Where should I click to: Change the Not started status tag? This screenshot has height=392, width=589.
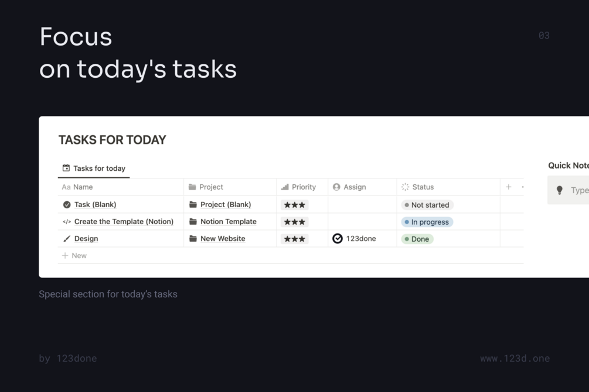[427, 205]
